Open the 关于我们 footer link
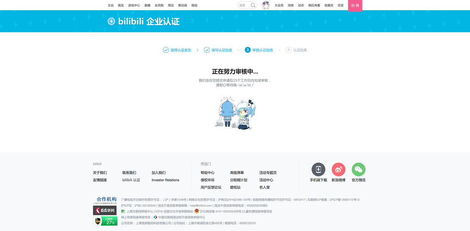Screen dimensions: 470x231 tap(100, 173)
